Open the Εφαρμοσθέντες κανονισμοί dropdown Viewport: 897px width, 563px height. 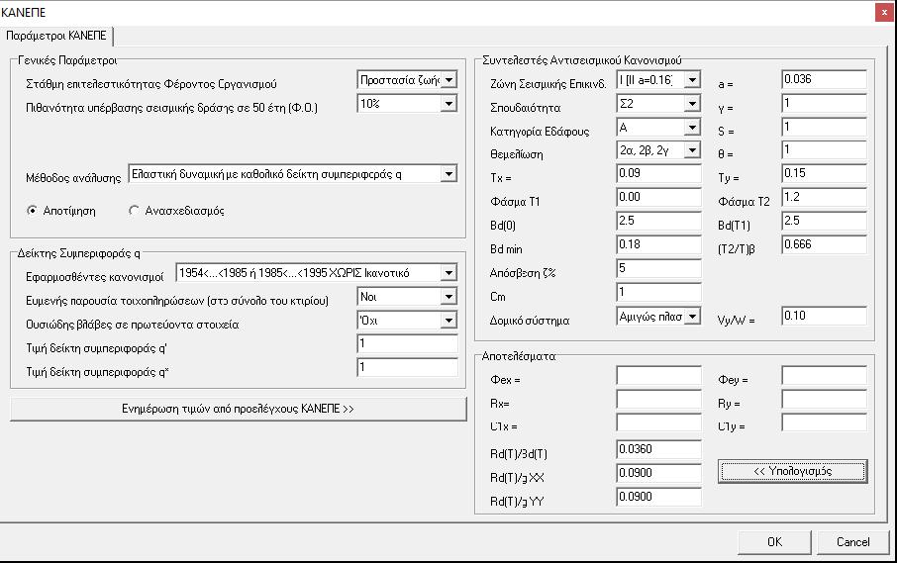[x=317, y=273]
